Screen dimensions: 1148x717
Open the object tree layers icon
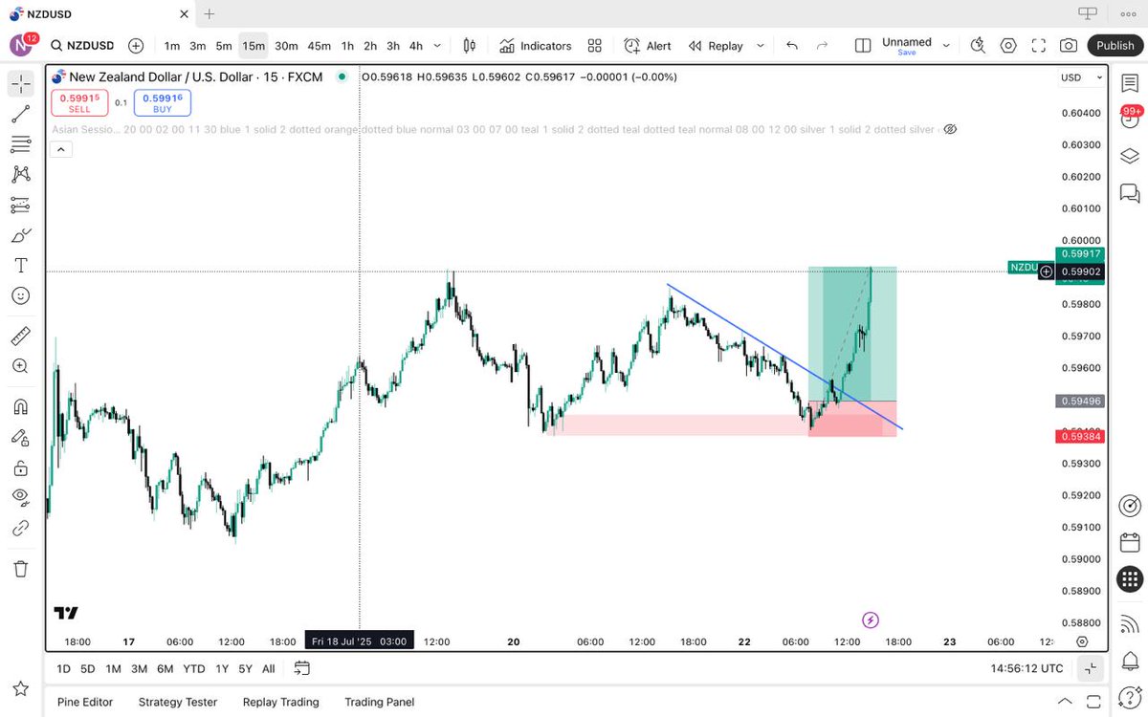(x=1129, y=156)
